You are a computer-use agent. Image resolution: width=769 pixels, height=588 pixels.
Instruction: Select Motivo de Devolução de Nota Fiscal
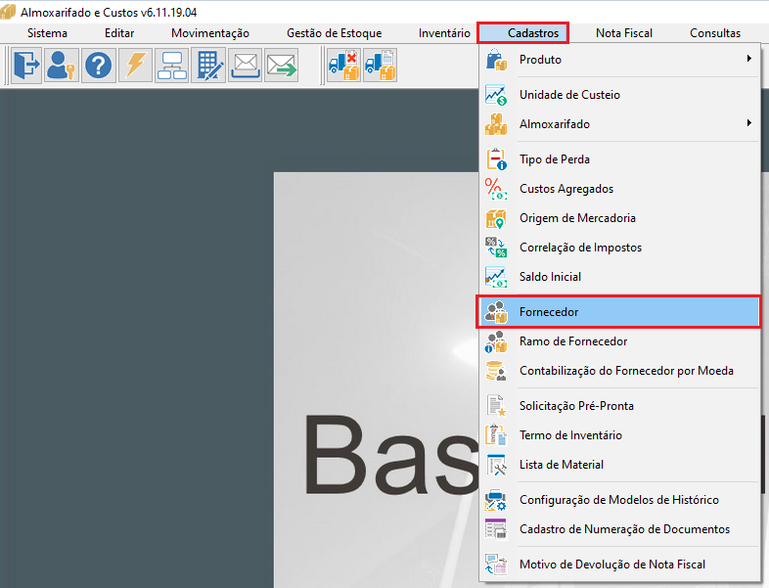coord(619,565)
